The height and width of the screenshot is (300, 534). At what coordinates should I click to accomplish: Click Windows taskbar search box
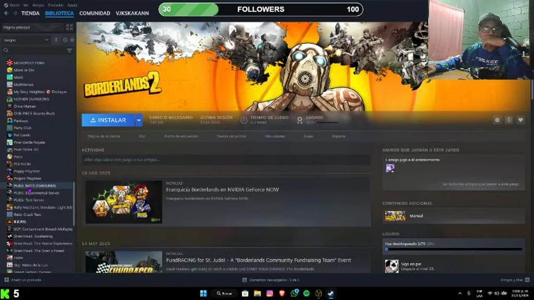224,293
